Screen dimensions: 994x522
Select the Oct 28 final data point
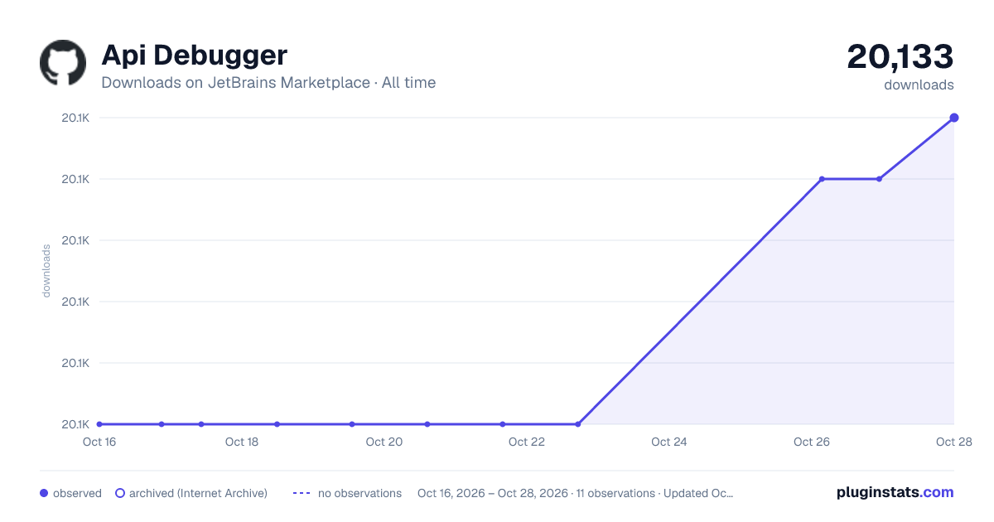pos(954,118)
